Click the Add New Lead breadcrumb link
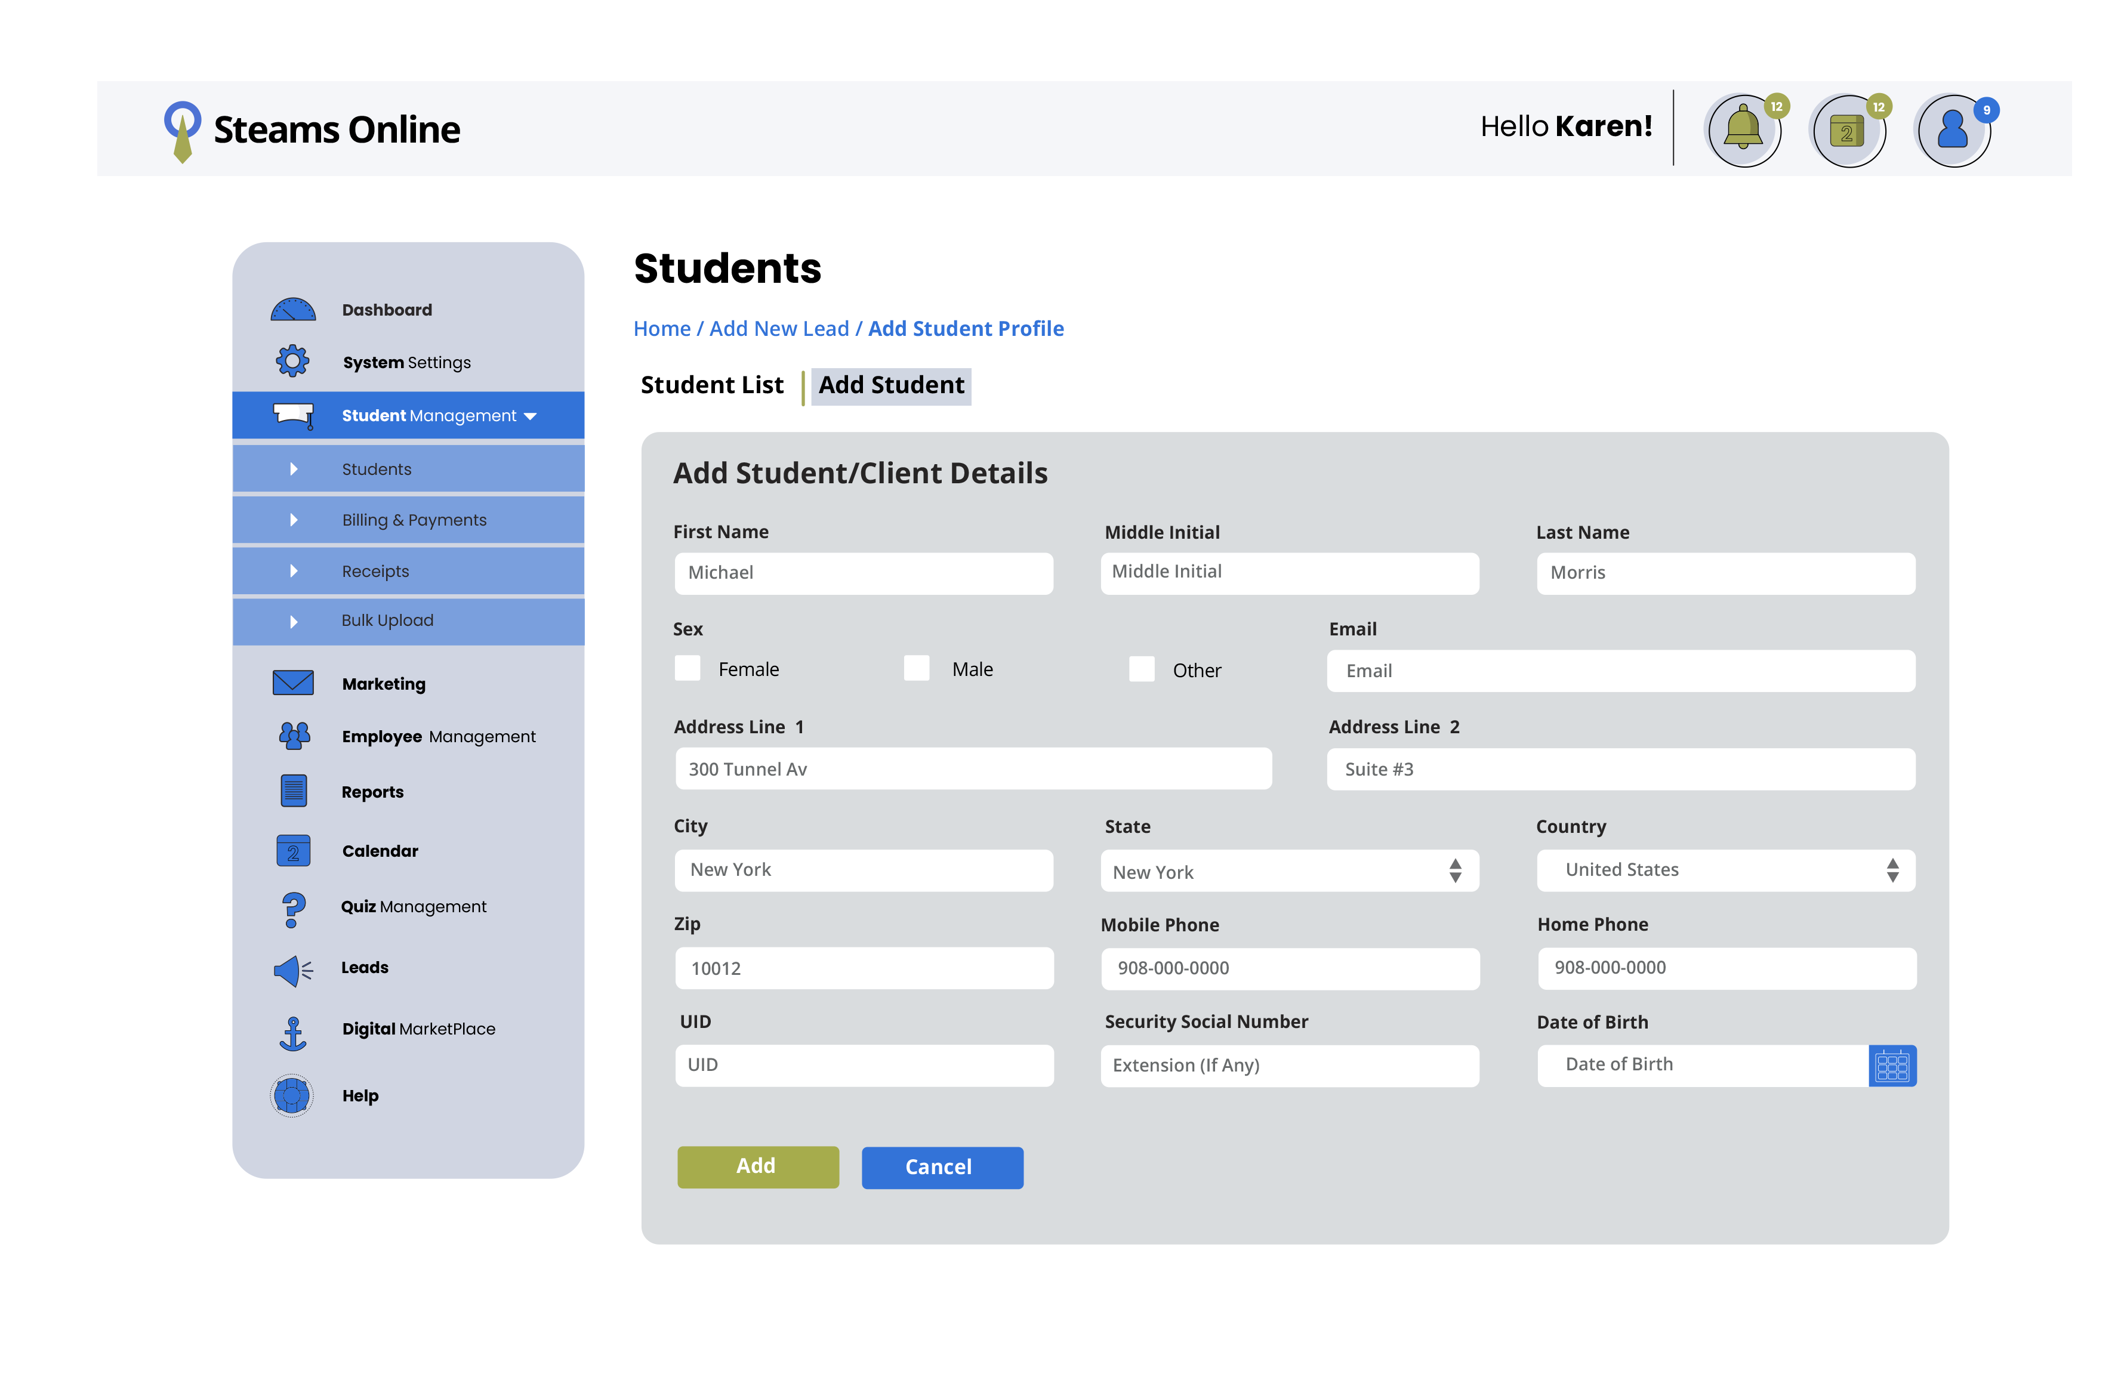Image resolution: width=2118 pixels, height=1374 pixels. coord(779,328)
